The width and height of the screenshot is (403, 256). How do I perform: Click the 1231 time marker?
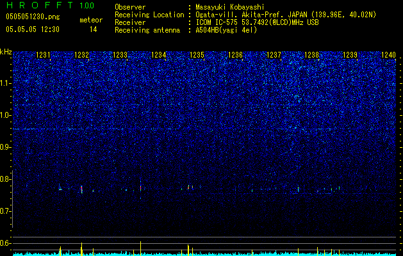(x=43, y=55)
